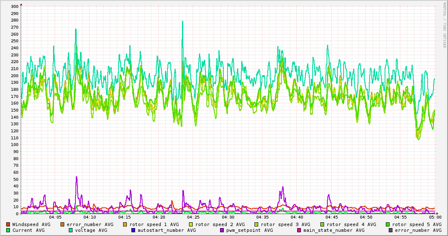Select the 130 value on the y-axis
Image resolution: width=448 pixels, height=236 pixels.
[15, 124]
